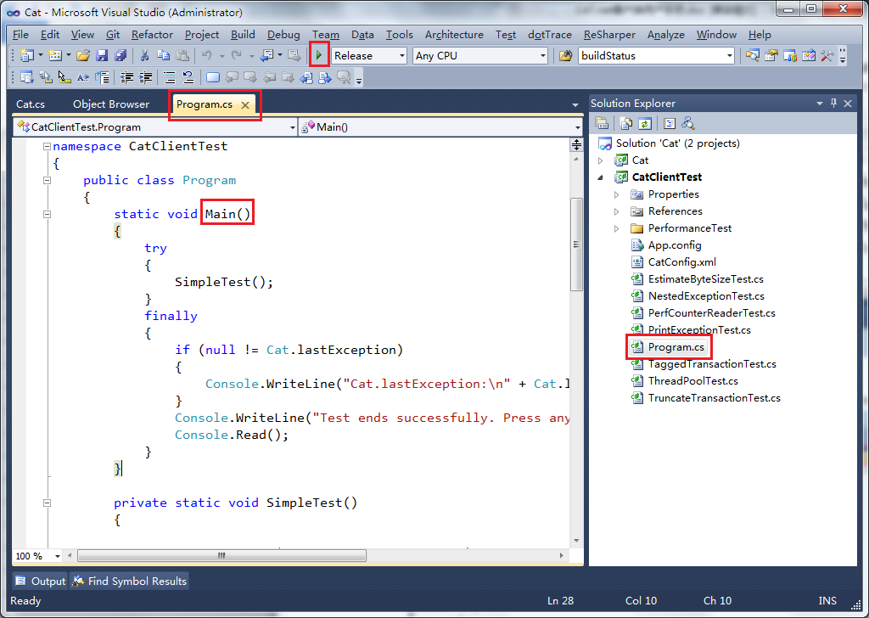The width and height of the screenshot is (869, 618).
Task: Start debugging with the green play button
Action: 319,55
